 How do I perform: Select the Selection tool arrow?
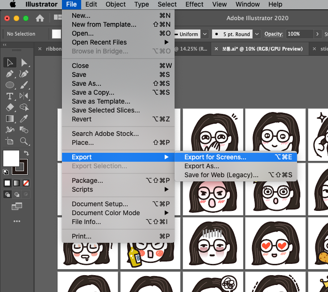coord(10,62)
